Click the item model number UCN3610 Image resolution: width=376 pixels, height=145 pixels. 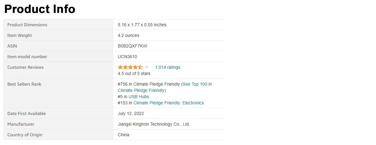[128, 57]
